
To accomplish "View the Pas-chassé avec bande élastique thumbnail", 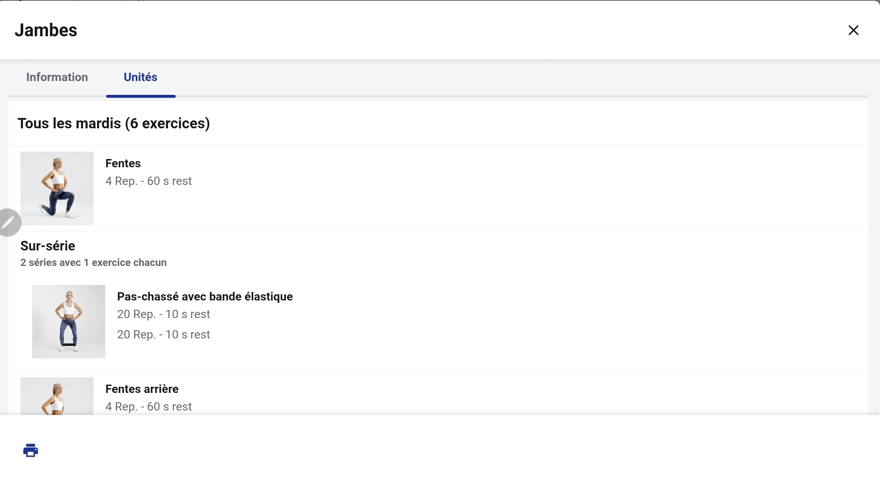I will click(x=69, y=322).
